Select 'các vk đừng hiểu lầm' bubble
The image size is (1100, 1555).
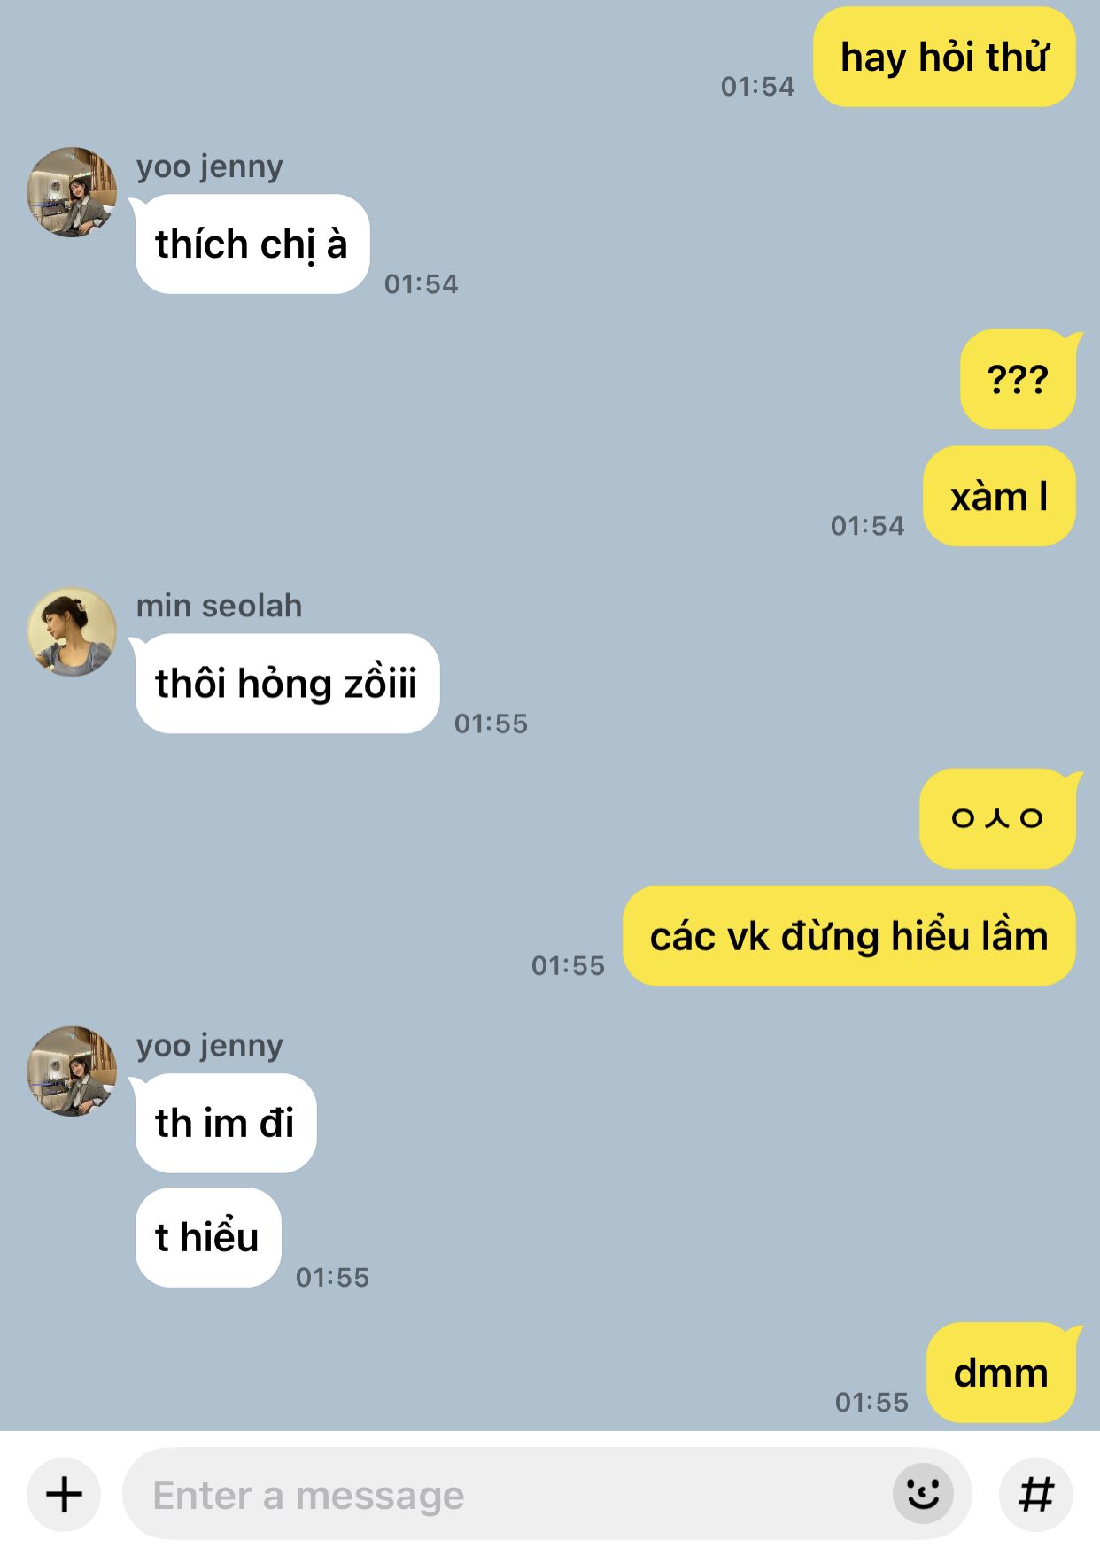(849, 936)
